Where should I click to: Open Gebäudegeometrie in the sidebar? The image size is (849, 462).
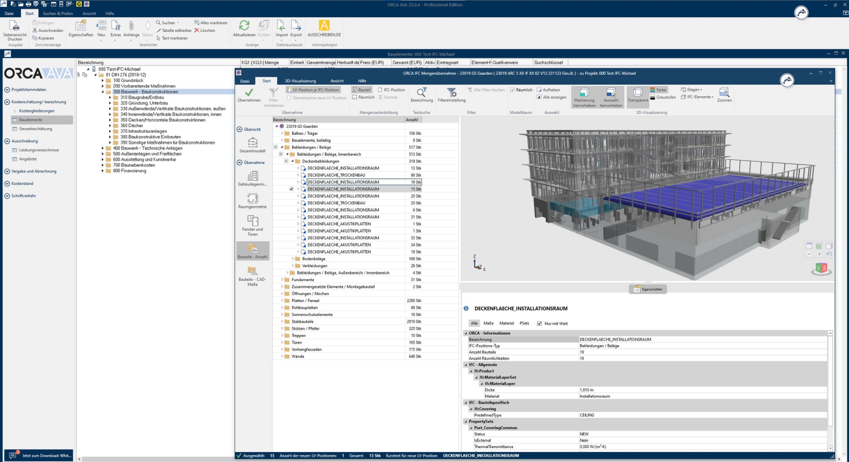pyautogui.click(x=253, y=178)
